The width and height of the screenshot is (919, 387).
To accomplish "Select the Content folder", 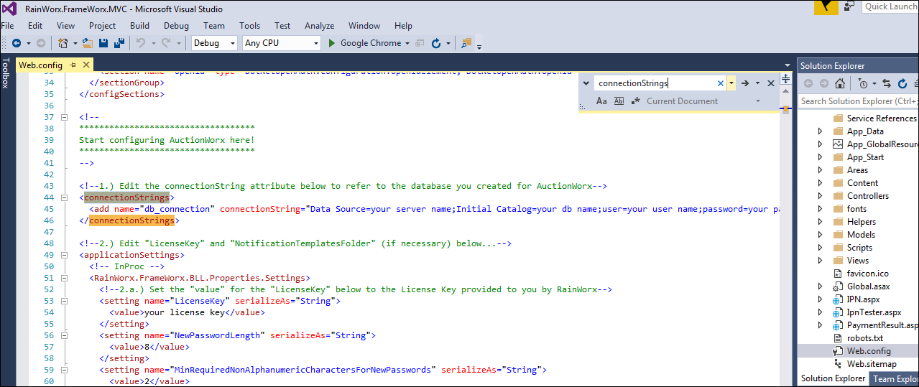I will pos(862,183).
